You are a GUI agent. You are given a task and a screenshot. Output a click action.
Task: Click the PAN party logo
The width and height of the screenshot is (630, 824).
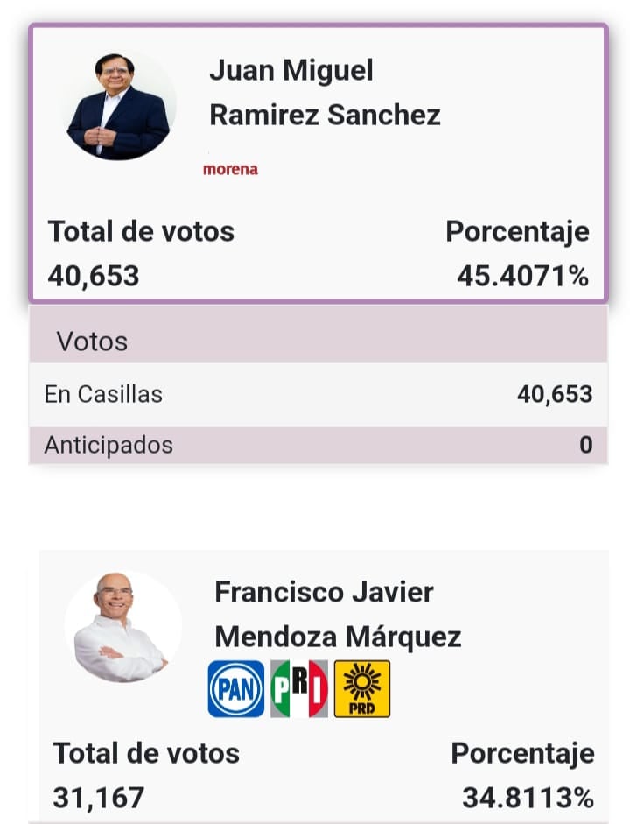coord(235,688)
